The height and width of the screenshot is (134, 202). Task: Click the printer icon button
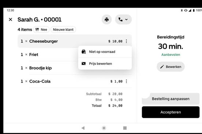(x=106, y=20)
